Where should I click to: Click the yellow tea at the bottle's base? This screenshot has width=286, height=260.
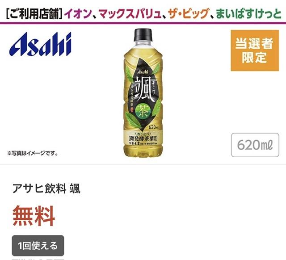(x=143, y=151)
